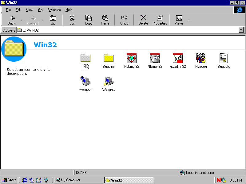Click the Win32 taskbar button

pos(129,180)
